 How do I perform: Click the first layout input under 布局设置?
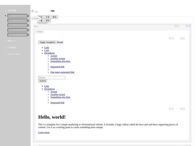(17, 16)
